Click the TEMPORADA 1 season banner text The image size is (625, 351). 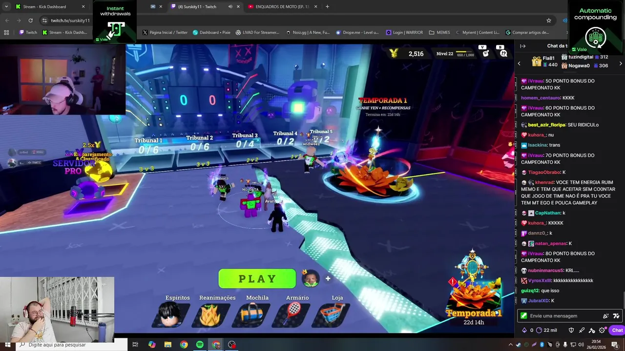(382, 100)
